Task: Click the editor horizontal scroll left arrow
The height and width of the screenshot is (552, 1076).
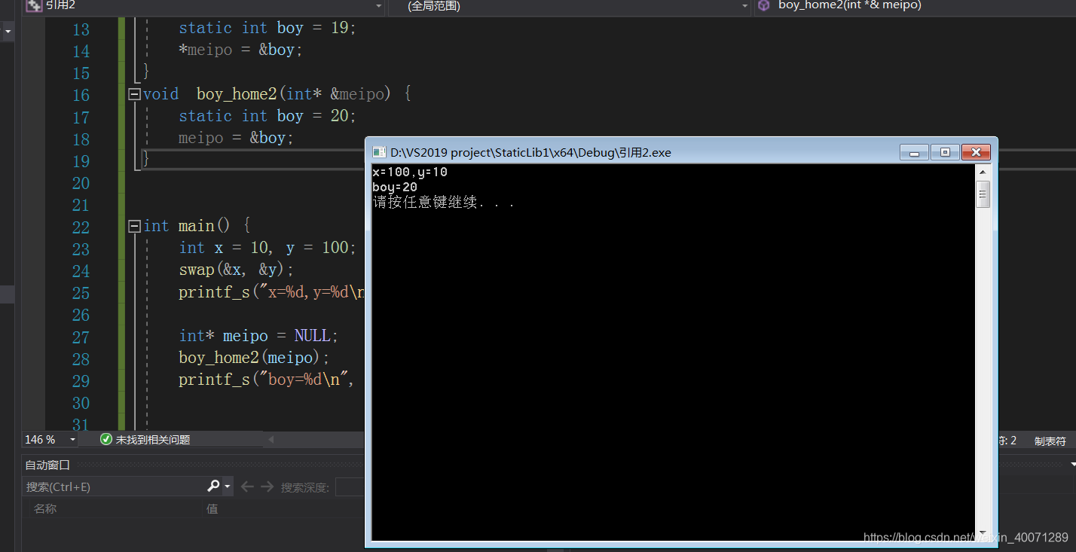Action: pos(271,440)
